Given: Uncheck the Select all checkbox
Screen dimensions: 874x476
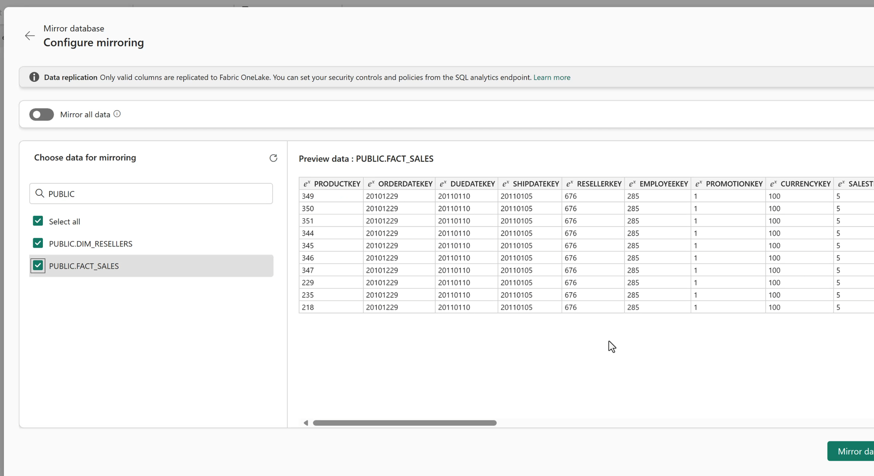Looking at the screenshot, I should click(x=38, y=221).
